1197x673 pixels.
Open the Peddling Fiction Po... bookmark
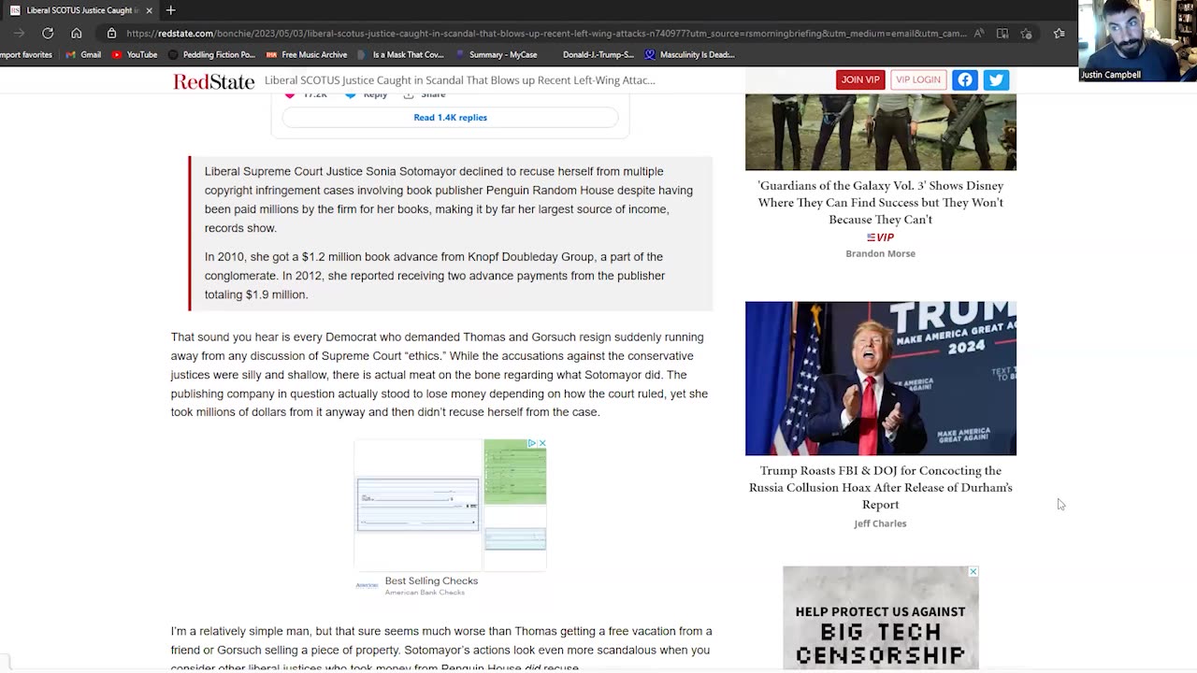point(211,54)
